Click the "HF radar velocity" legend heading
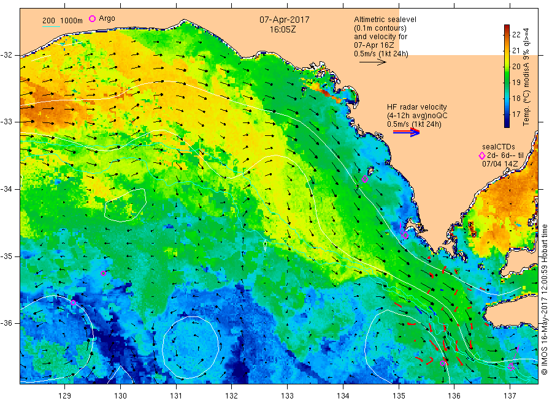Screen dimensions: 552x404 417,107
